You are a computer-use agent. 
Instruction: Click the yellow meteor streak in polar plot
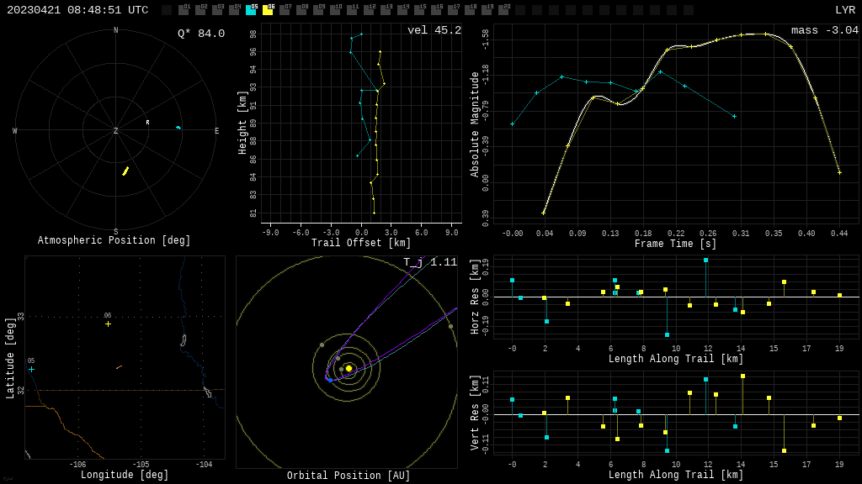125,171
